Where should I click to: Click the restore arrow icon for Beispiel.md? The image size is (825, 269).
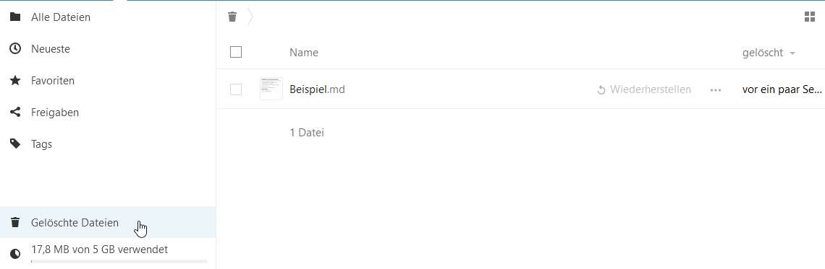point(601,90)
